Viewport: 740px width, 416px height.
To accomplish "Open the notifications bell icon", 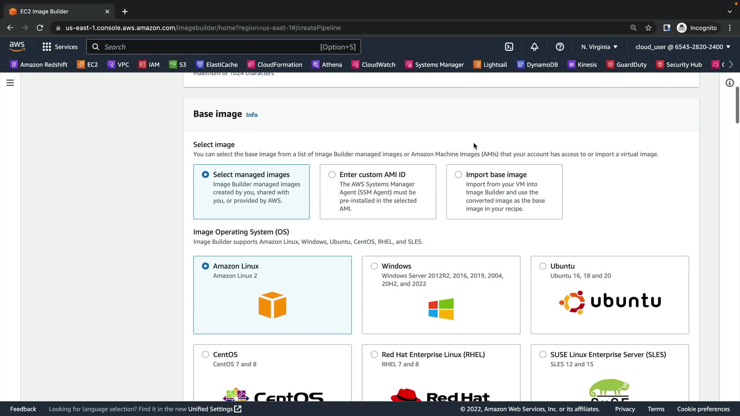I will click(x=534, y=47).
